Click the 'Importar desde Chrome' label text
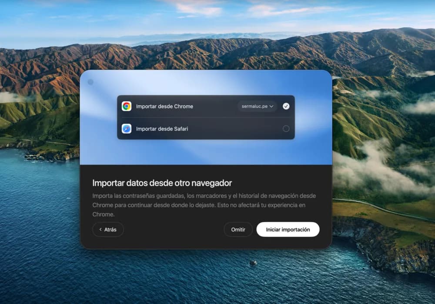The width and height of the screenshot is (435, 304). (x=164, y=106)
